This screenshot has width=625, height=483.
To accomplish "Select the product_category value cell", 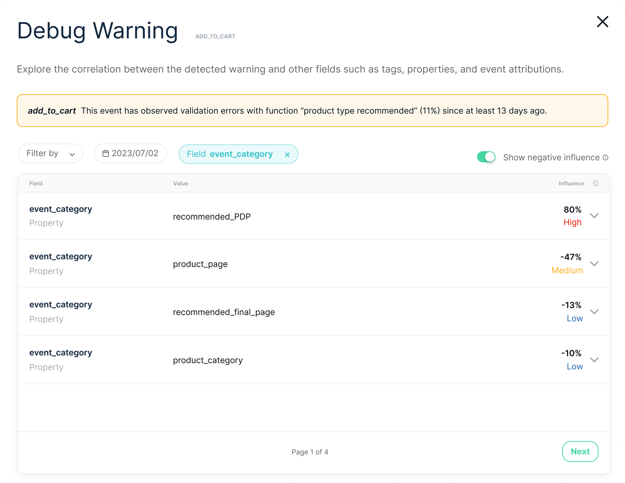I will click(x=208, y=360).
